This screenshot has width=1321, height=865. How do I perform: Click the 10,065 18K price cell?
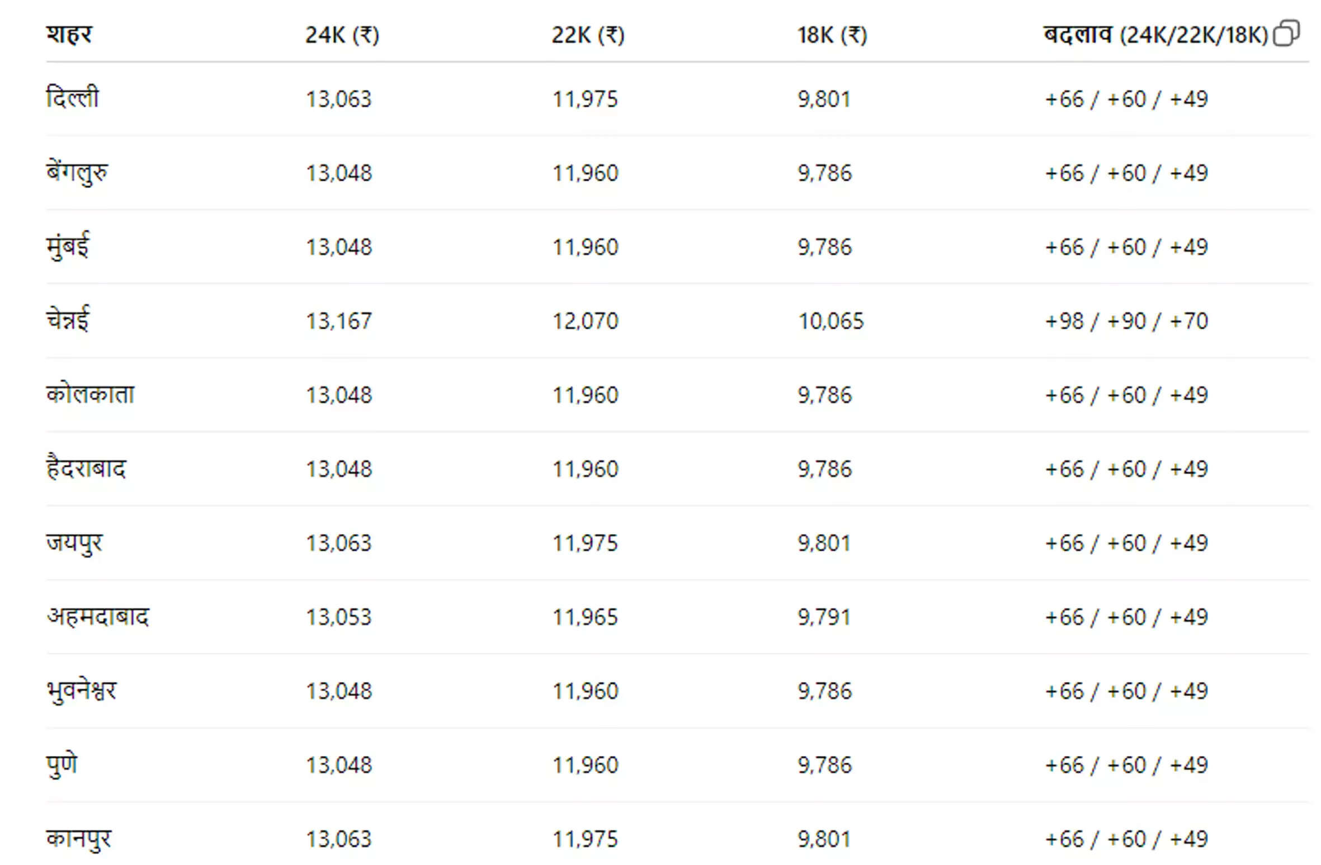click(x=831, y=321)
